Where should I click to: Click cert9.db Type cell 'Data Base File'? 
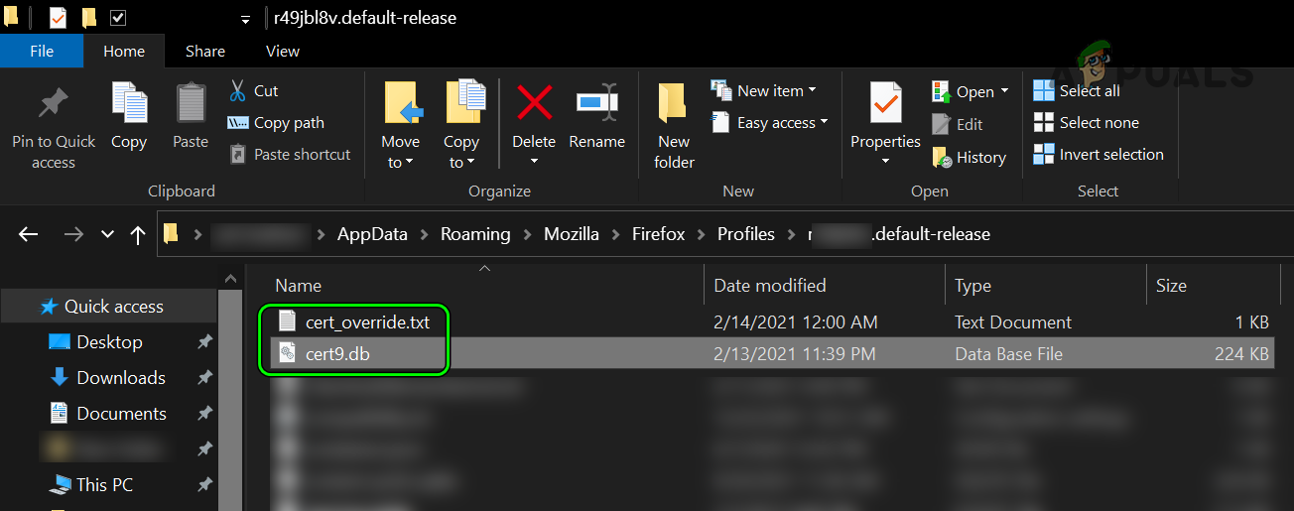[1008, 353]
